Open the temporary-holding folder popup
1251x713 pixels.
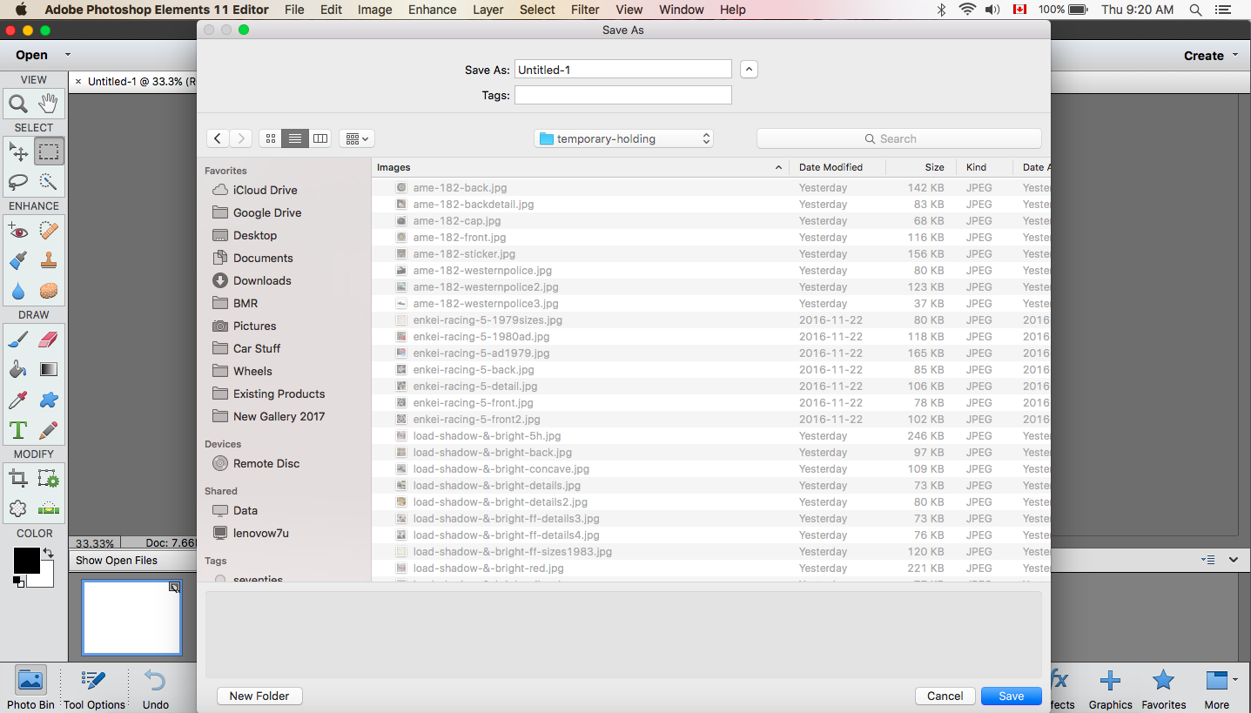coord(623,138)
